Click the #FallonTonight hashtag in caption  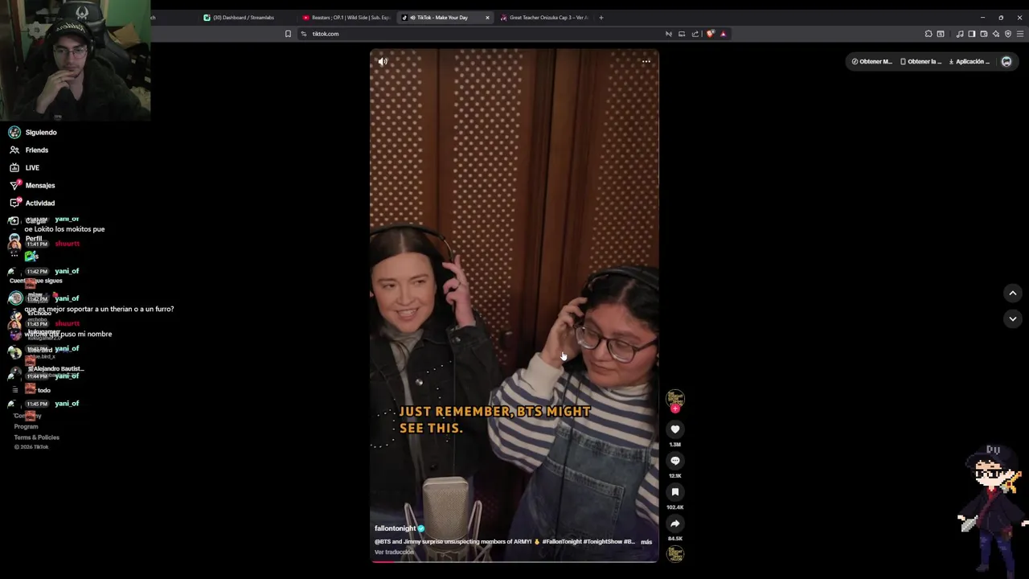click(561, 542)
